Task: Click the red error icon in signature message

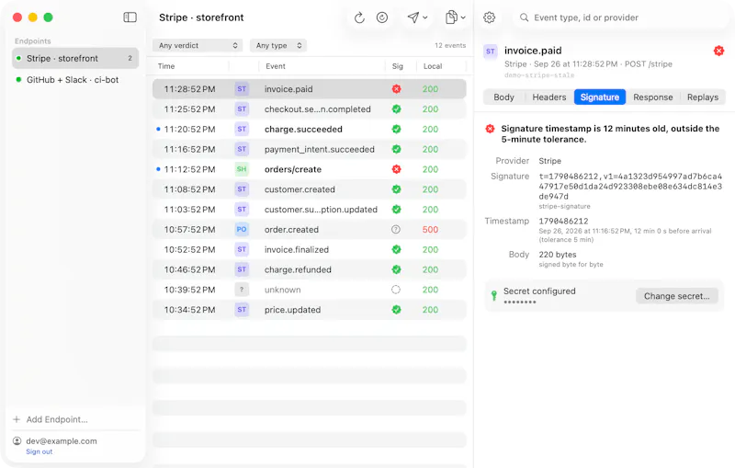Action: click(490, 129)
